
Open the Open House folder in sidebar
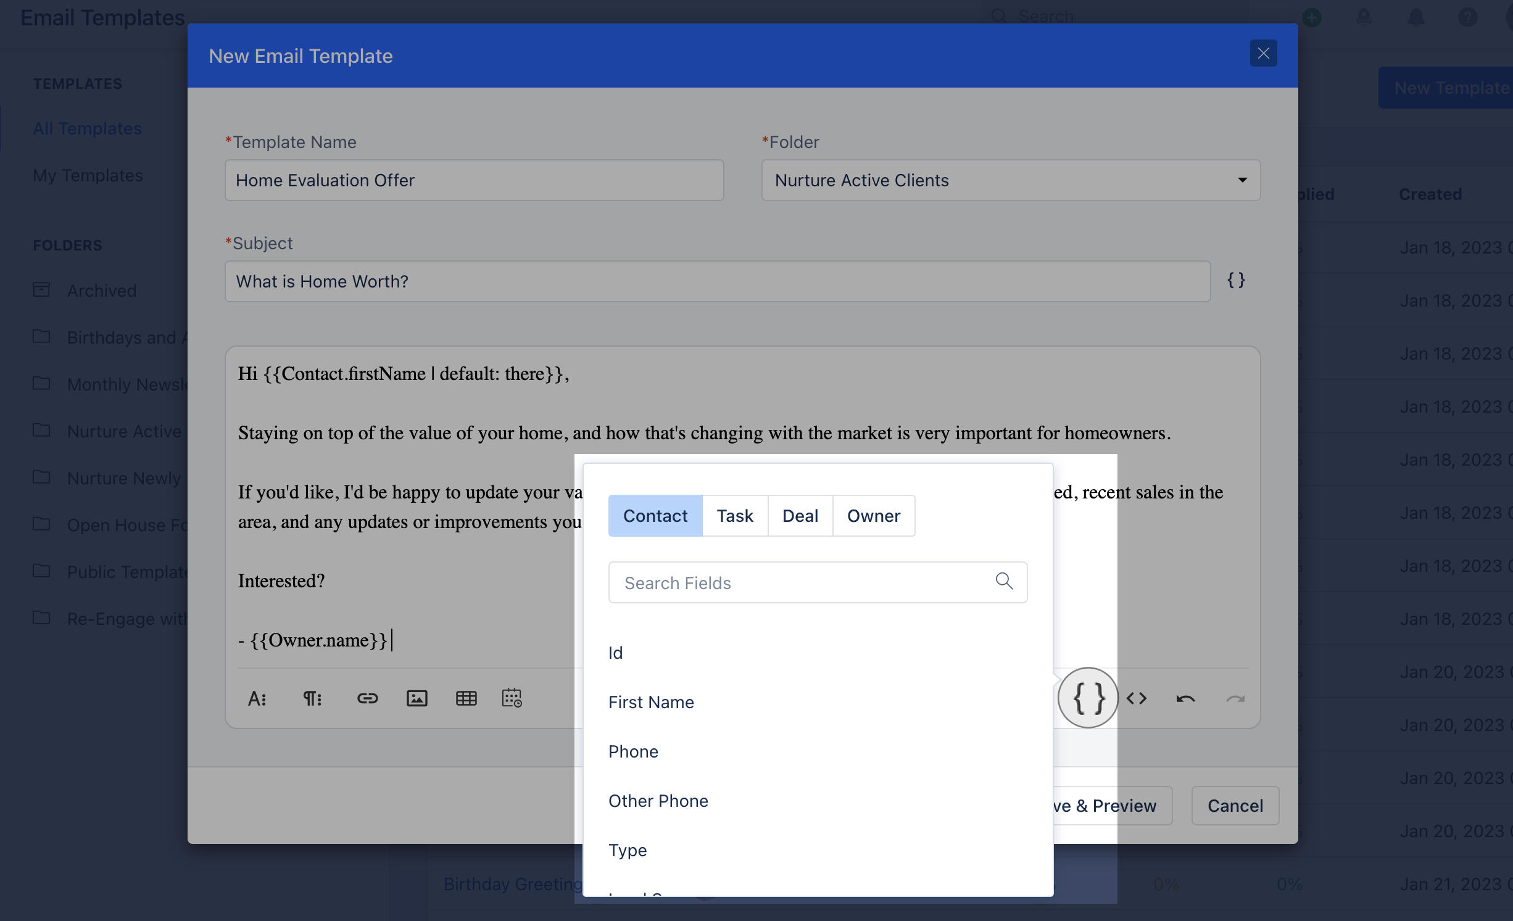pos(111,524)
